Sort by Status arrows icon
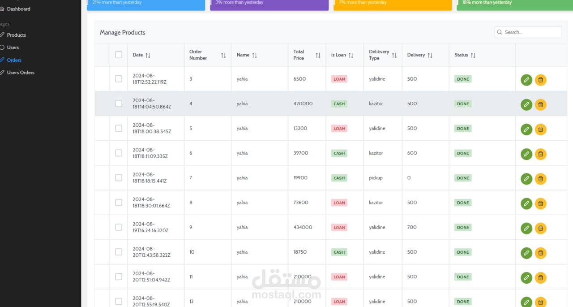 (473, 55)
